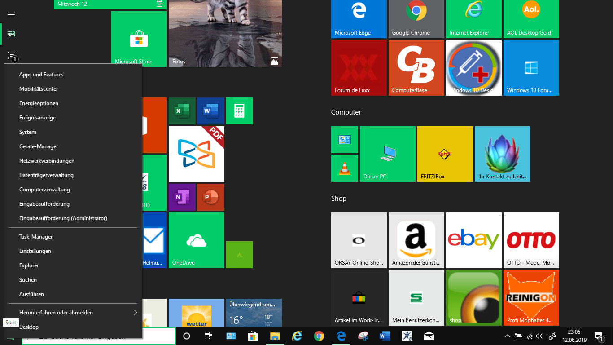Open the Dieser PC tile

[x=387, y=154]
